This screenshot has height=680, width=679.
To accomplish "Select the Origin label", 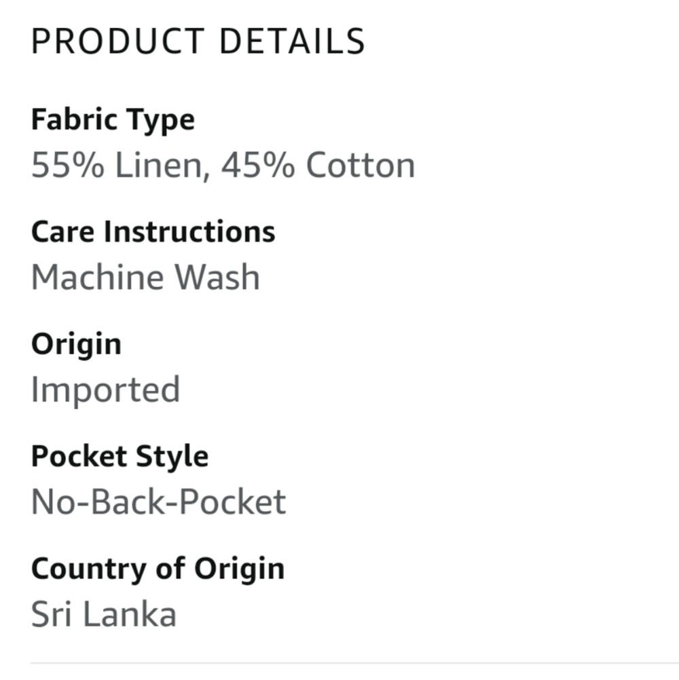I will [76, 345].
